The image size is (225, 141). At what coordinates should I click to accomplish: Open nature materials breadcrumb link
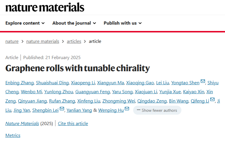point(43,41)
